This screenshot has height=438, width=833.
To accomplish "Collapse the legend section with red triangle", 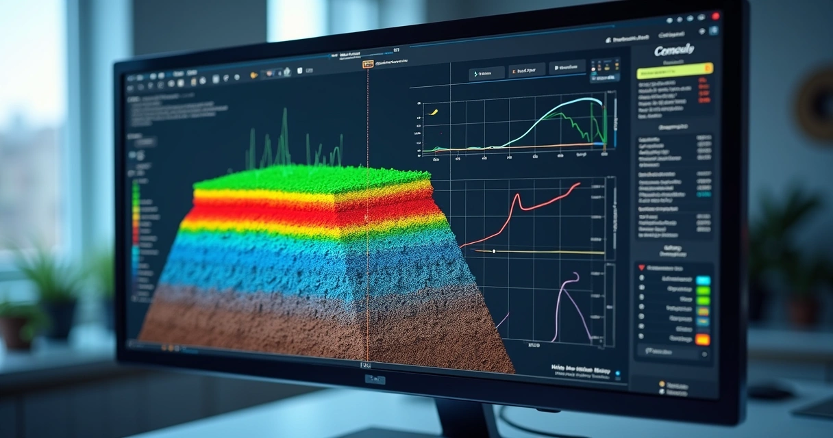I will pos(642,268).
